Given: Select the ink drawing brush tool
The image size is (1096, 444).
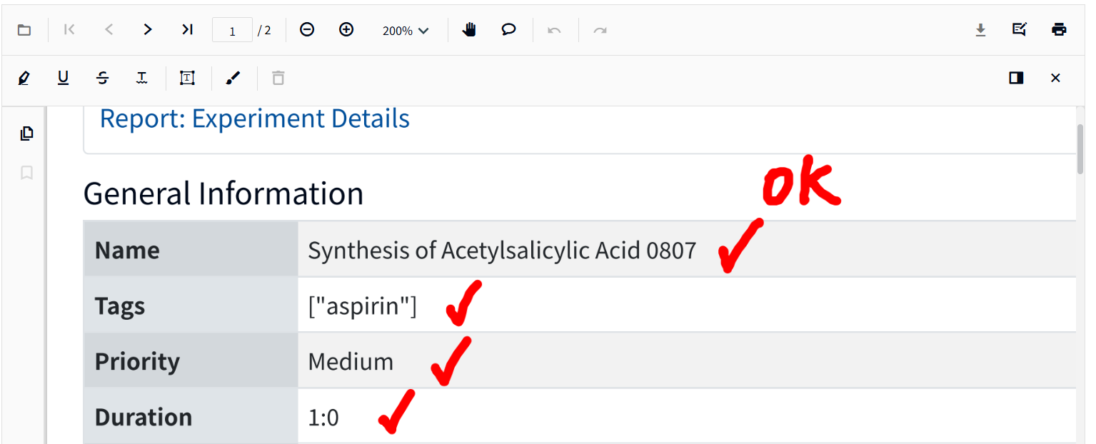Looking at the screenshot, I should click(x=233, y=78).
